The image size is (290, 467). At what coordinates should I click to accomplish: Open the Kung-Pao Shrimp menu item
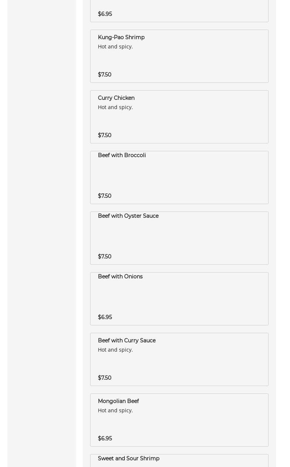(x=121, y=37)
